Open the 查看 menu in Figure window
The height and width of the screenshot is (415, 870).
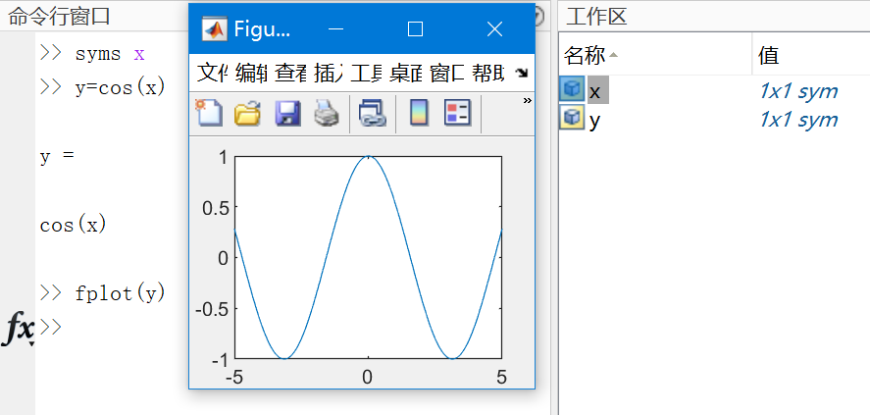290,73
